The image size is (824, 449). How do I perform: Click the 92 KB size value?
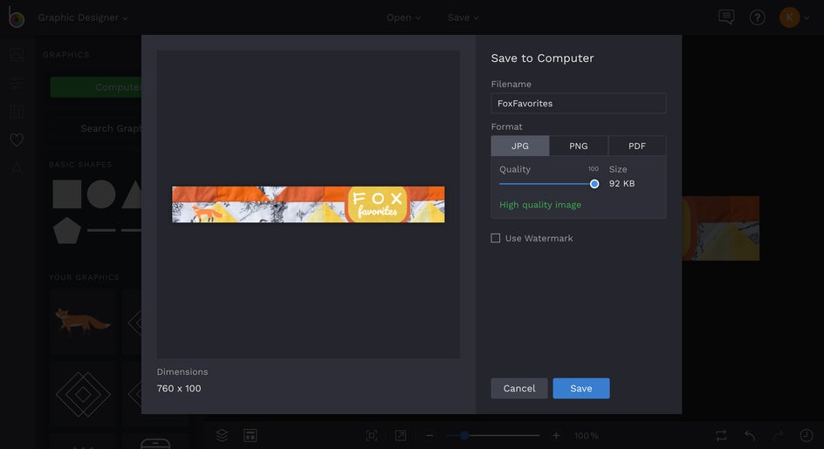pyautogui.click(x=621, y=183)
